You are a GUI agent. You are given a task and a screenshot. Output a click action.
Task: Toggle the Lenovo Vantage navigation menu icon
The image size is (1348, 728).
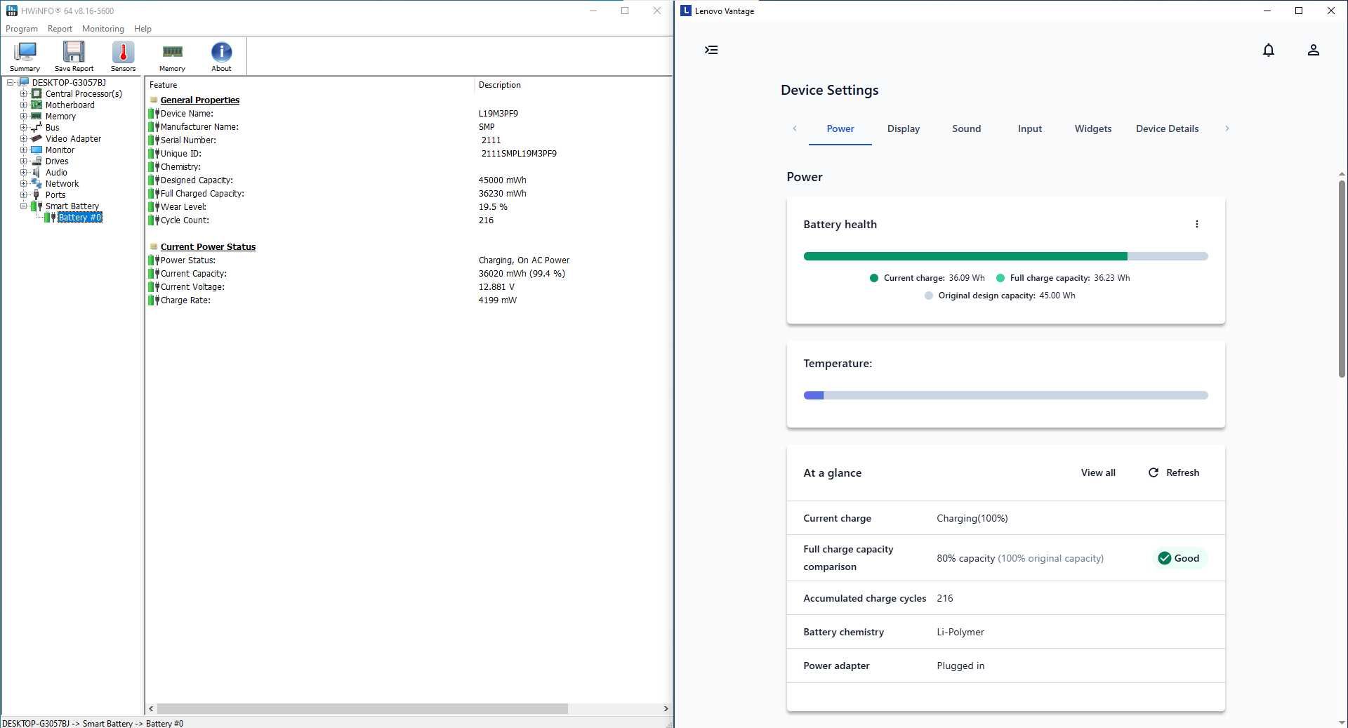click(711, 50)
